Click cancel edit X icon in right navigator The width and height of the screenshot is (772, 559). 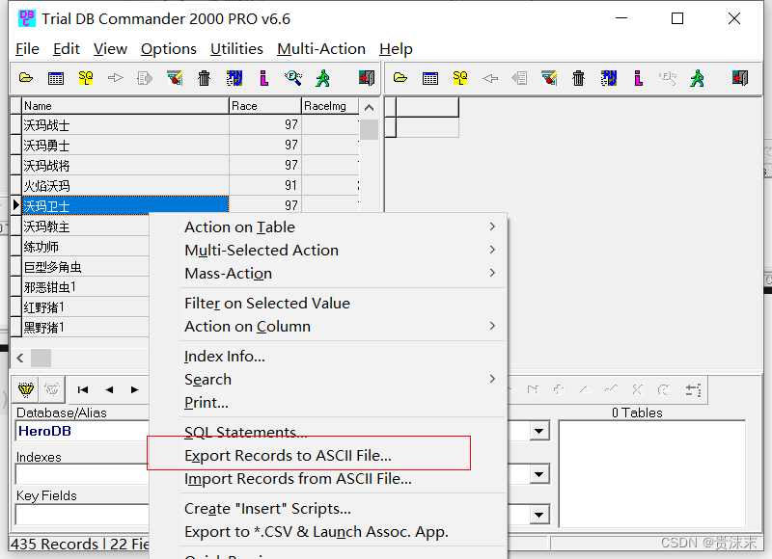(638, 390)
